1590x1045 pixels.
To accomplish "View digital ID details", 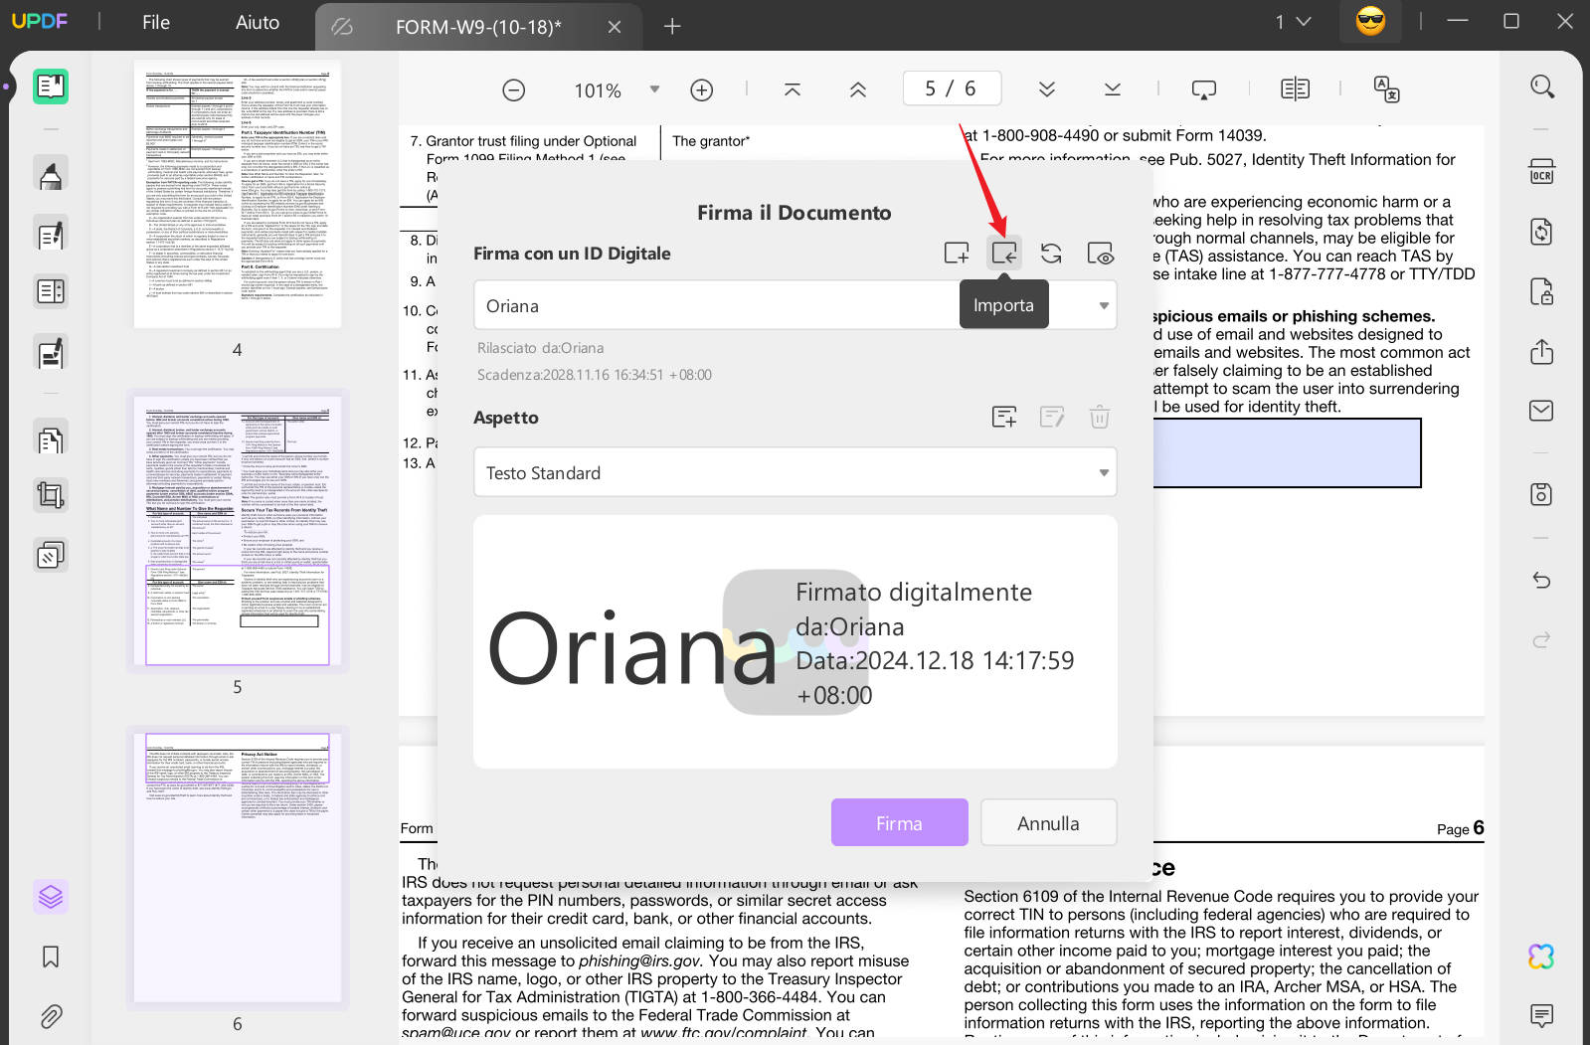I will [1100, 254].
